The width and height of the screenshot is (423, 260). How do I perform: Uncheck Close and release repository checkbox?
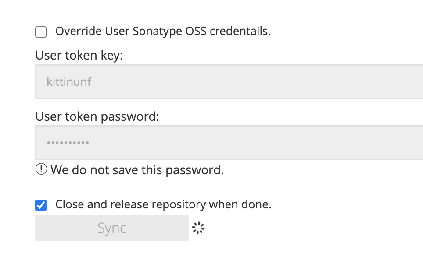click(x=41, y=205)
